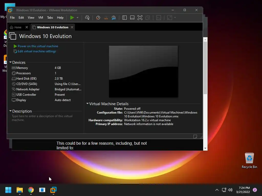262x196 pixels.
Task: Click the 2.0 TB hard disk value
Action: point(59,79)
